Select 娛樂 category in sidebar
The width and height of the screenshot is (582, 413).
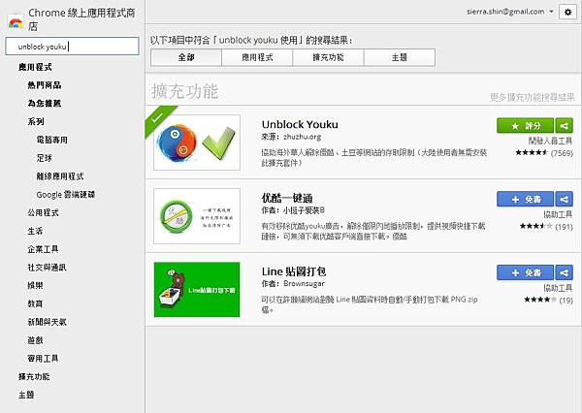coord(35,285)
